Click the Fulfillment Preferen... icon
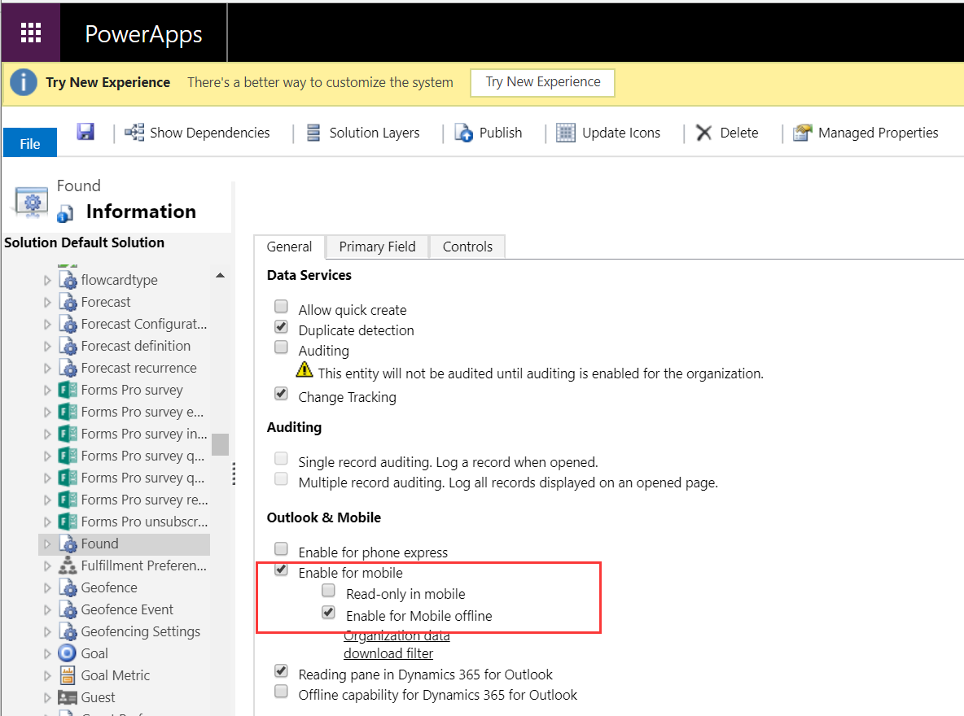Viewport: 964px width, 716px height. point(68,565)
